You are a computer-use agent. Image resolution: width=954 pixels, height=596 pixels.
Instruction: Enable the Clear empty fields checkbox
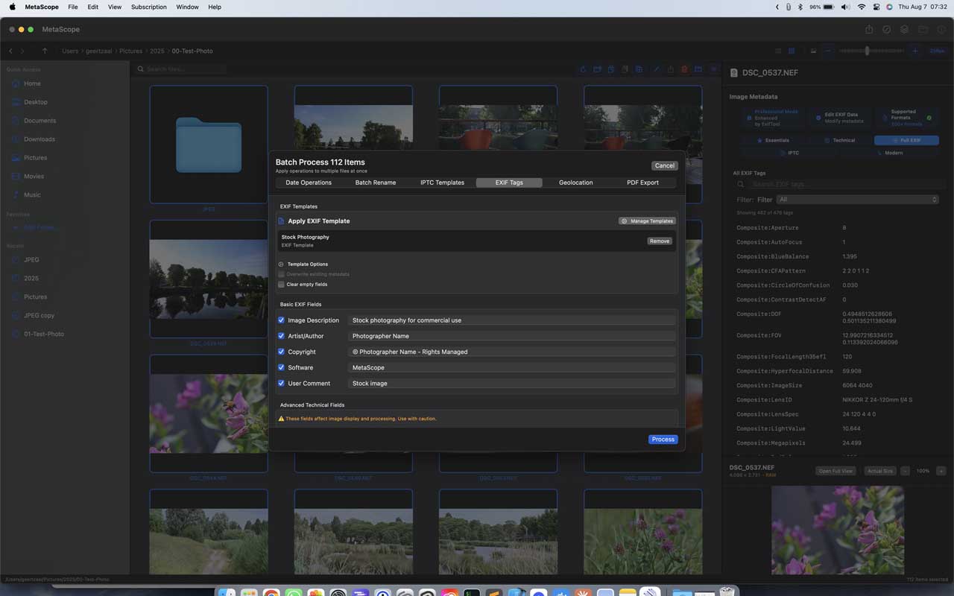coord(281,285)
